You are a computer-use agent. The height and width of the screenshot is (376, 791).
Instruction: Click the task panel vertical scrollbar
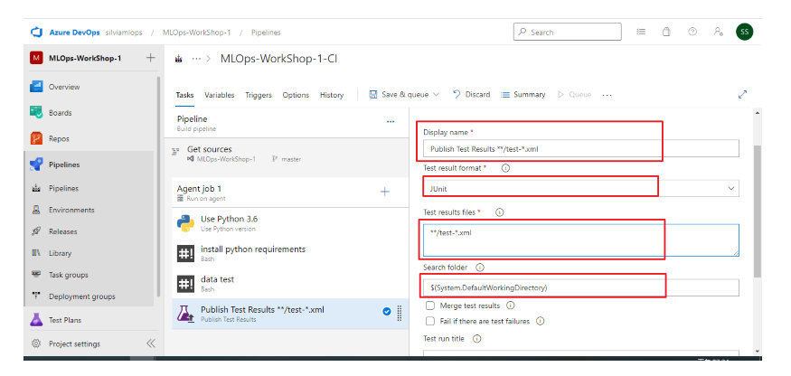(x=758, y=211)
